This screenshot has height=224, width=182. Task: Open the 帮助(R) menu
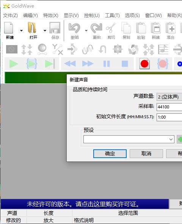[x=174, y=16]
